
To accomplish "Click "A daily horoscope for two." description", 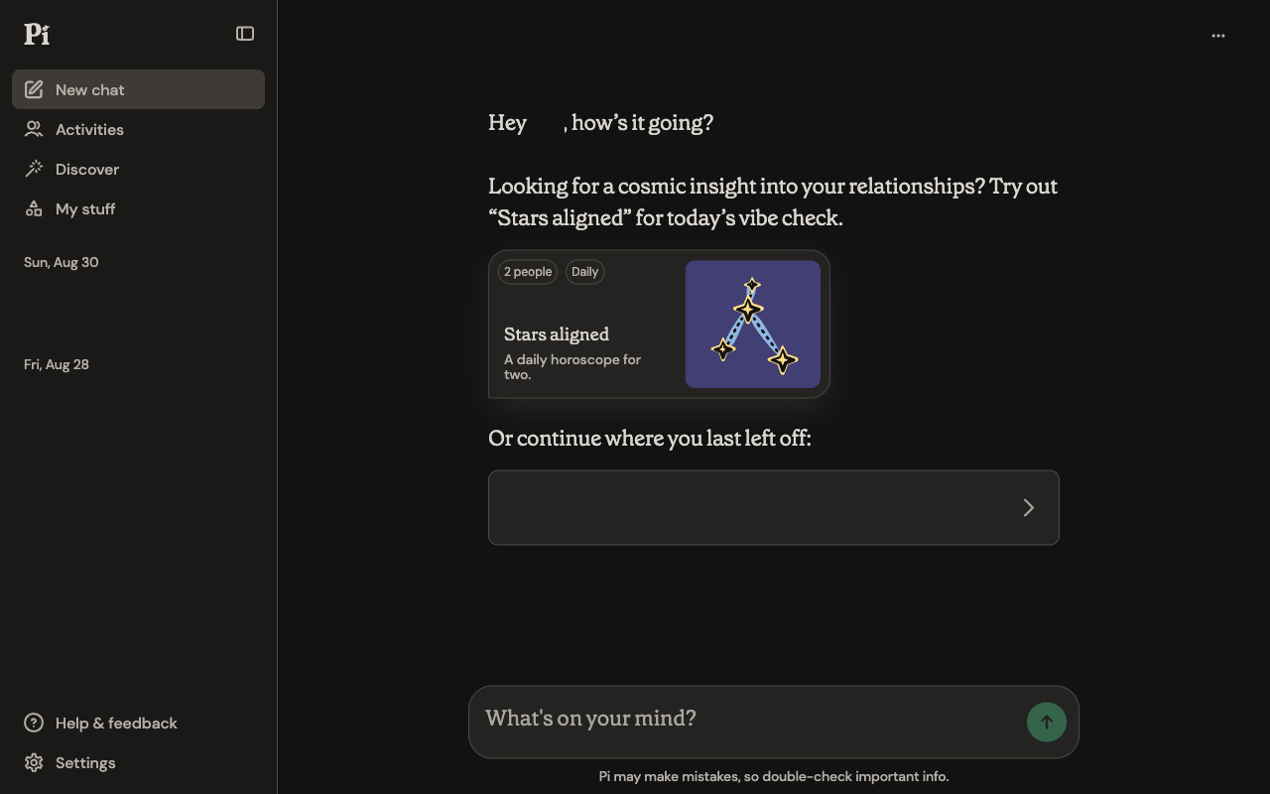I will click(572, 367).
